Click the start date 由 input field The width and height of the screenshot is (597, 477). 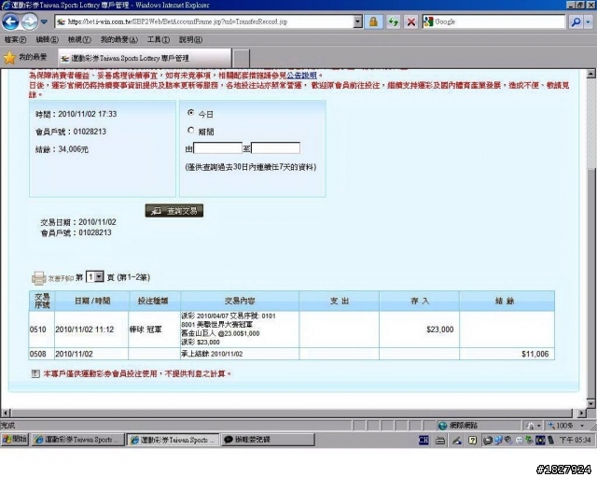tap(217, 147)
